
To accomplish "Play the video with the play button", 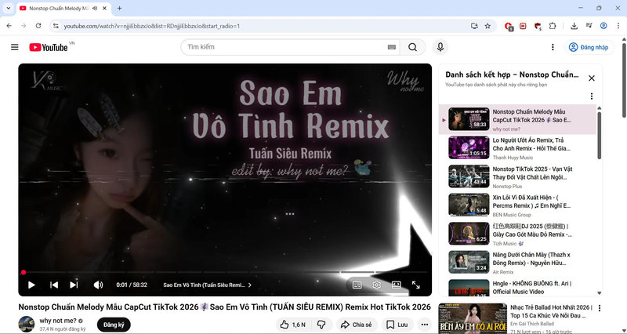I will point(31,285).
